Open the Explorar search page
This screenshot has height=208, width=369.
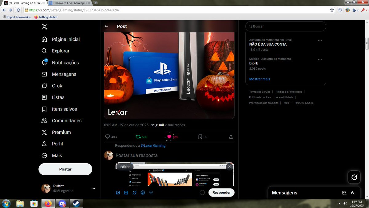pos(56,51)
